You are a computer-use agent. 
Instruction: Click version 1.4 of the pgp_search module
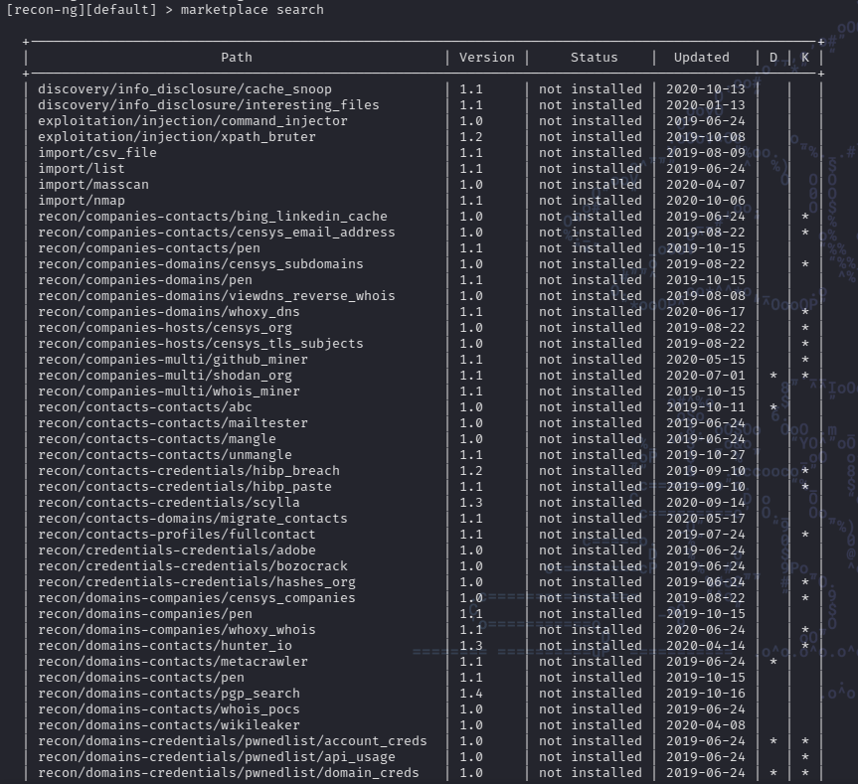coord(471,694)
